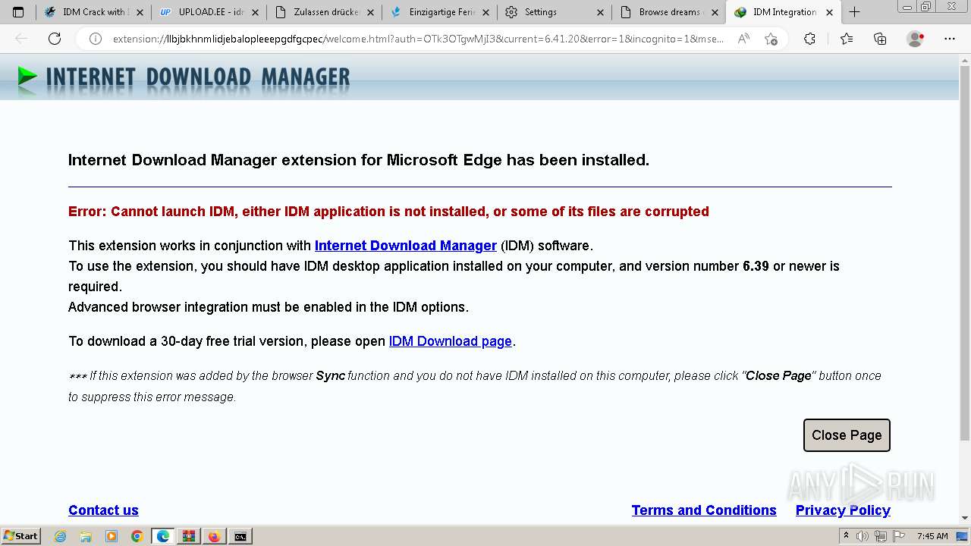
Task: Click the red IDM error message text
Action: (x=388, y=212)
